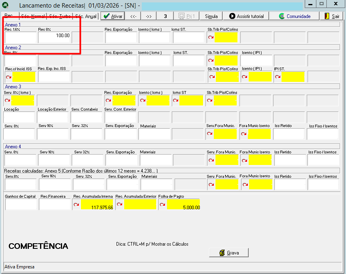Screen dimensions: 346x274
Task: Open Assistir tutorial
Action: 246,16
